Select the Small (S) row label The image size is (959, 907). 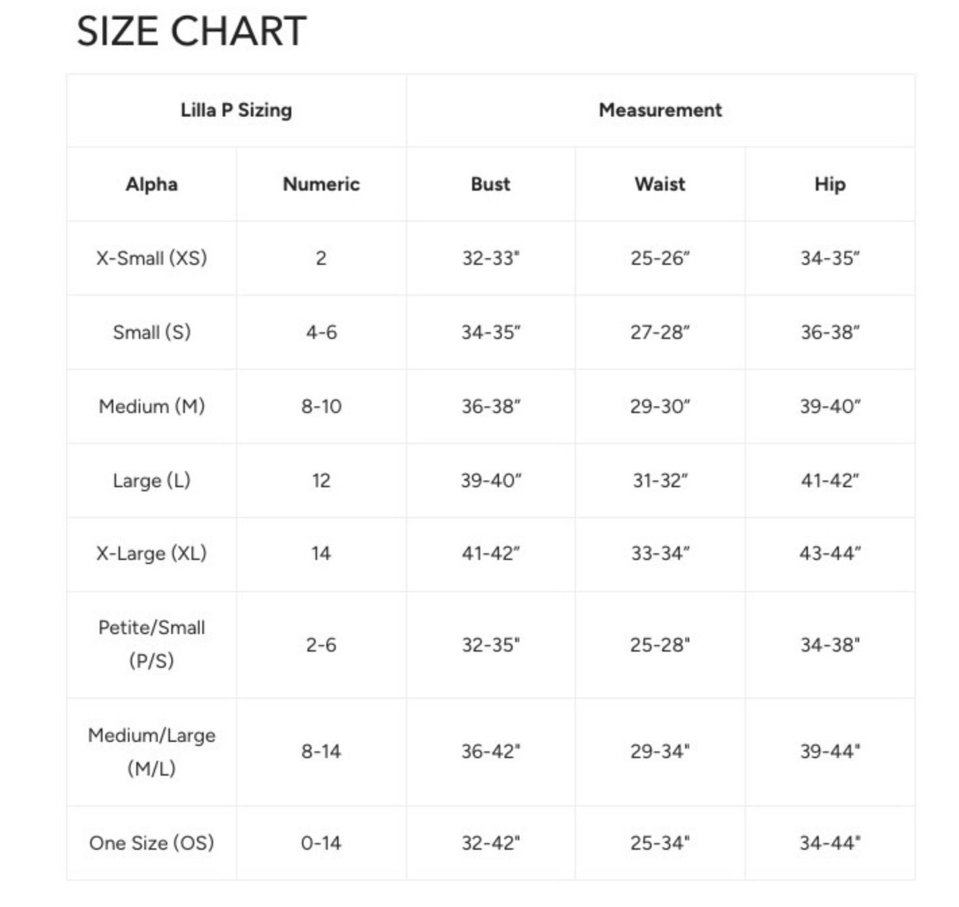[x=152, y=332]
